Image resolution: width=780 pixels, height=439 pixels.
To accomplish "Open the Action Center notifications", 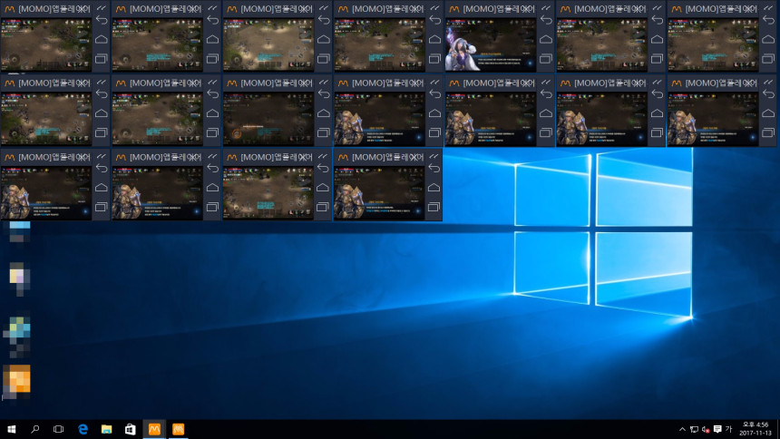I will [717, 429].
